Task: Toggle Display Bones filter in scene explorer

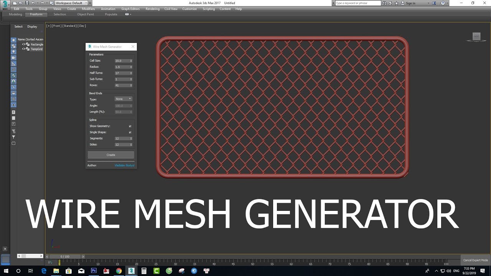Action: (x=13, y=87)
